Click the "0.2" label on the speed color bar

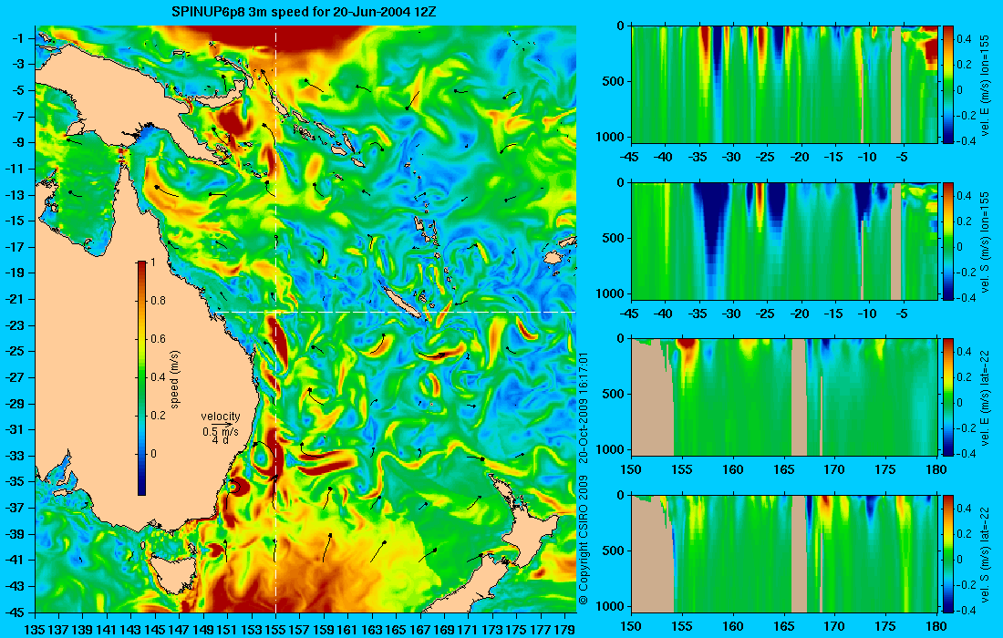158,416
